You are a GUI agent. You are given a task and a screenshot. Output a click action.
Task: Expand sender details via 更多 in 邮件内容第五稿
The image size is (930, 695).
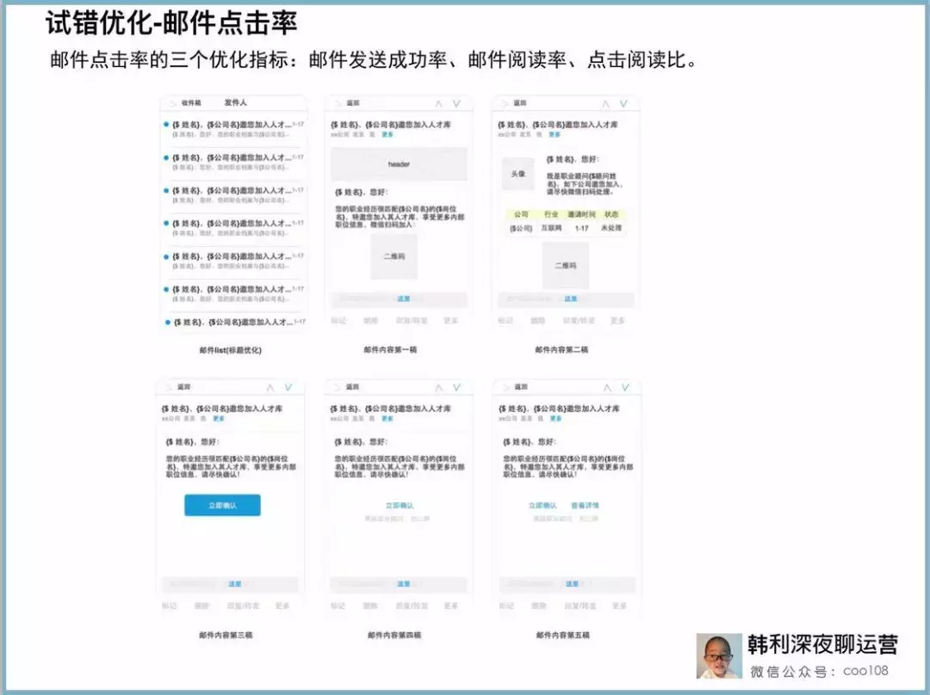click(x=555, y=419)
